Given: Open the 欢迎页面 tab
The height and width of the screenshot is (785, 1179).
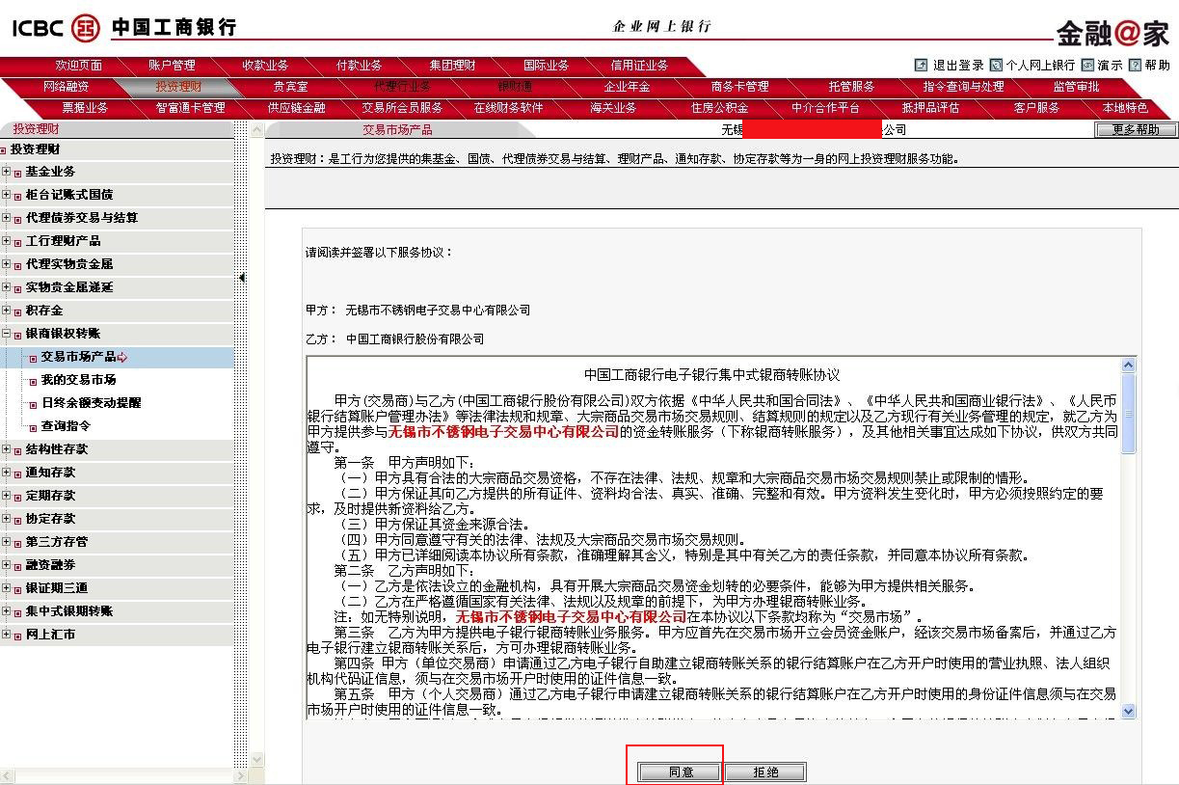Looking at the screenshot, I should 79,66.
